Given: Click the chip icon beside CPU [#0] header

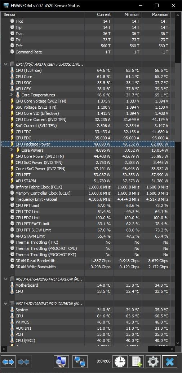Looking at the screenshot, I should tap(12, 64).
